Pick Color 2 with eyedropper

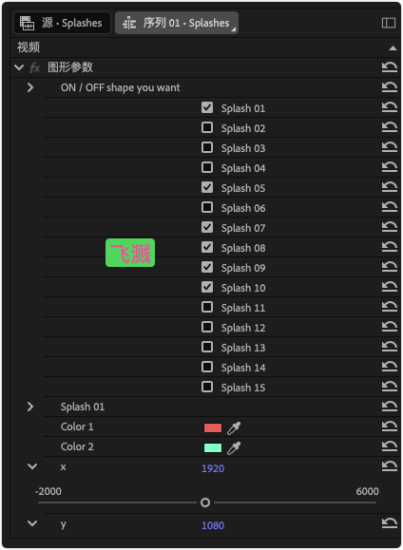(x=234, y=448)
